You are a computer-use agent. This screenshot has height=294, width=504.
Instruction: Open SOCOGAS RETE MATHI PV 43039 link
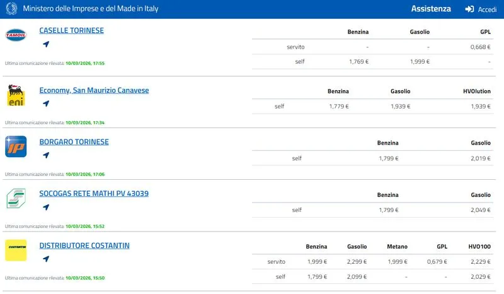94,194
